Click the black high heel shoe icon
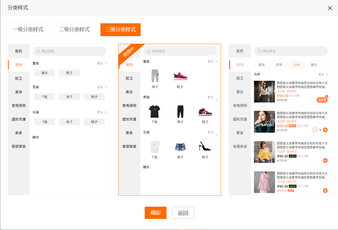 click(205, 146)
